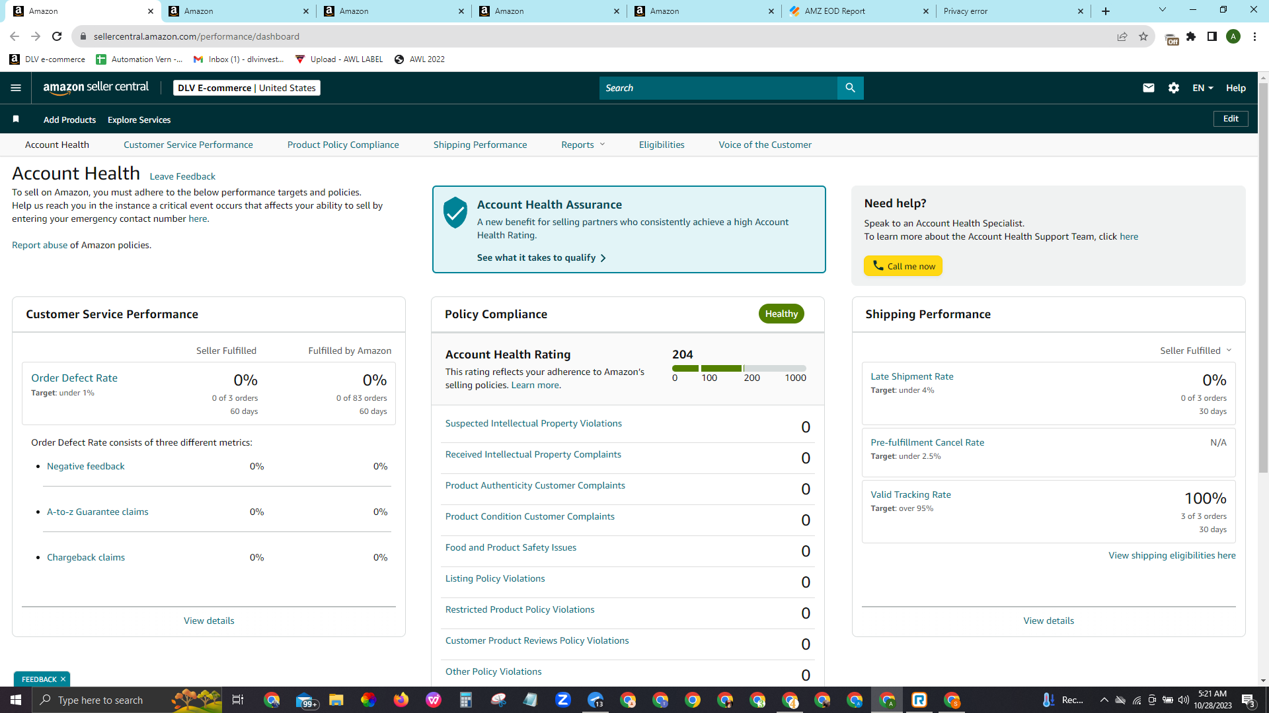Click the Account Health Rating progress bar
This screenshot has height=713, width=1269.
(739, 368)
